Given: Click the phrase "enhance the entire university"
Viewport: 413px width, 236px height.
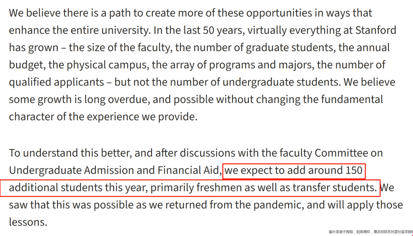Looking at the screenshot, I should pyautogui.click(x=80, y=30).
